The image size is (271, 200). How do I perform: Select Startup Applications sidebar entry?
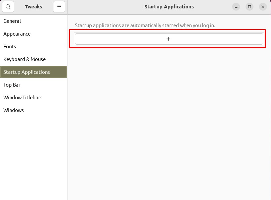pyautogui.click(x=34, y=72)
